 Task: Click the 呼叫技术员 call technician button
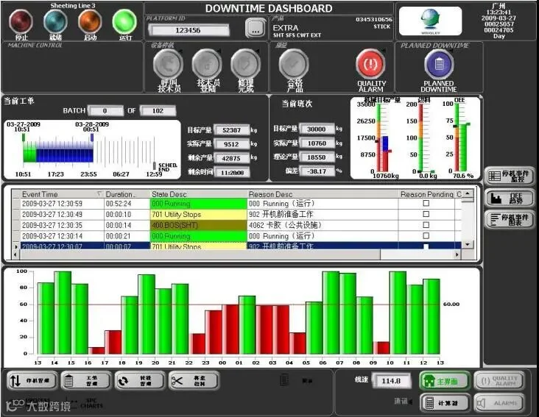point(168,64)
